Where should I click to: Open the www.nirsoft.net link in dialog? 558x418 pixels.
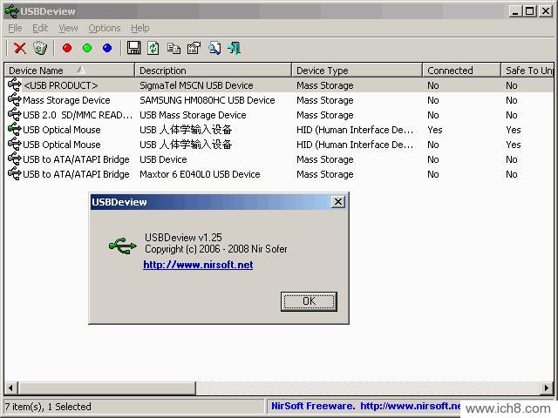tap(198, 265)
